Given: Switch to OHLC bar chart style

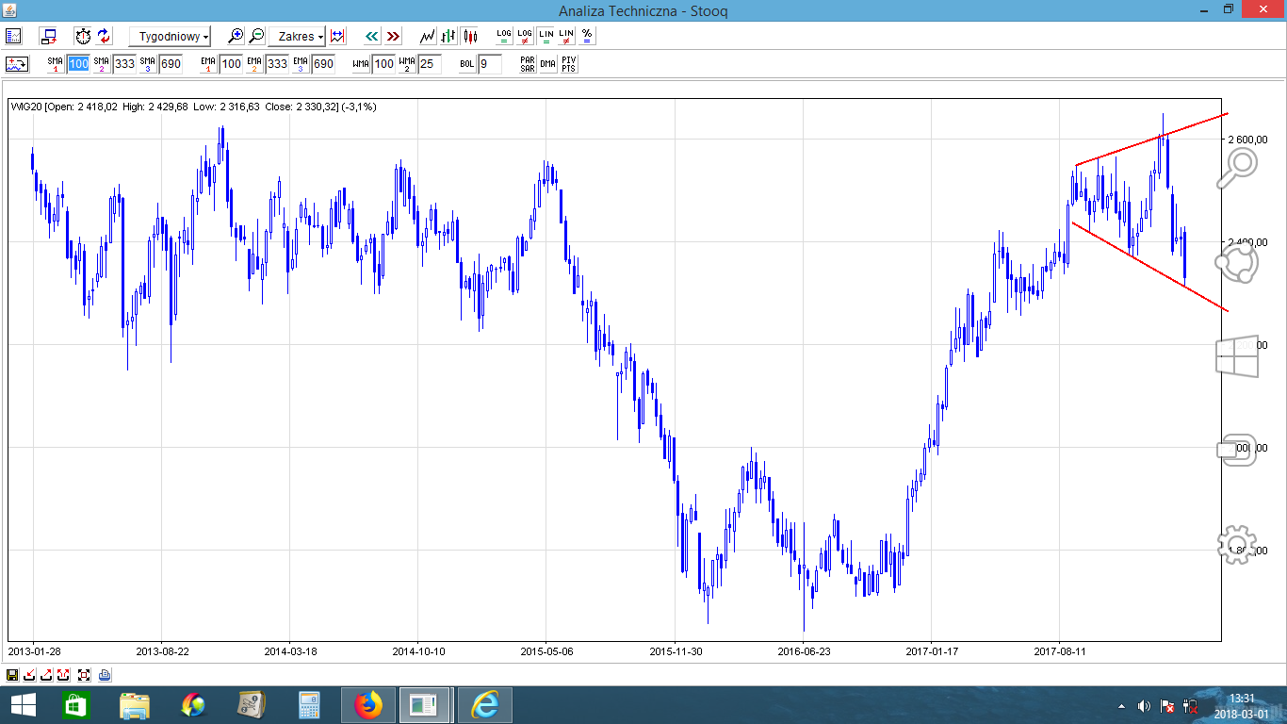Looking at the screenshot, I should click(x=449, y=36).
